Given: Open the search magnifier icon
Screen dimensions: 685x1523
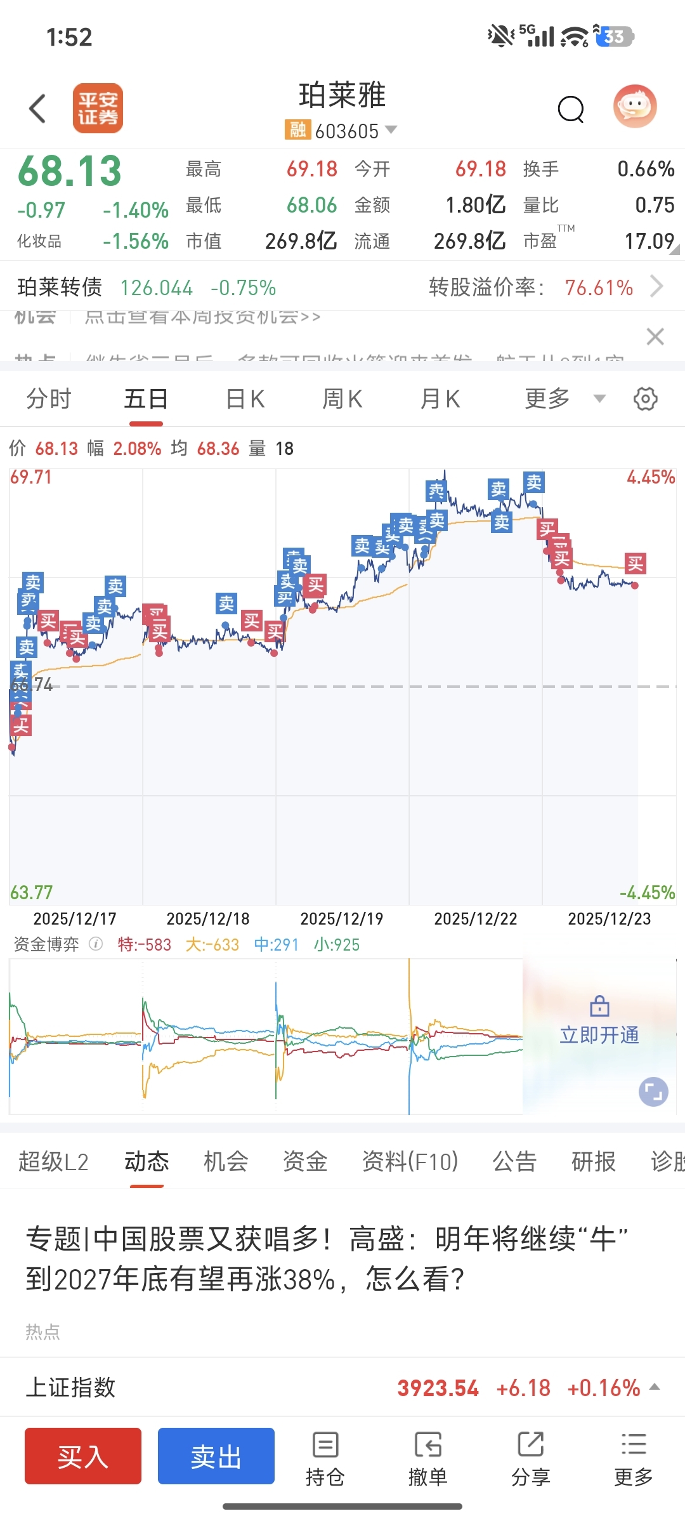Looking at the screenshot, I should [570, 109].
